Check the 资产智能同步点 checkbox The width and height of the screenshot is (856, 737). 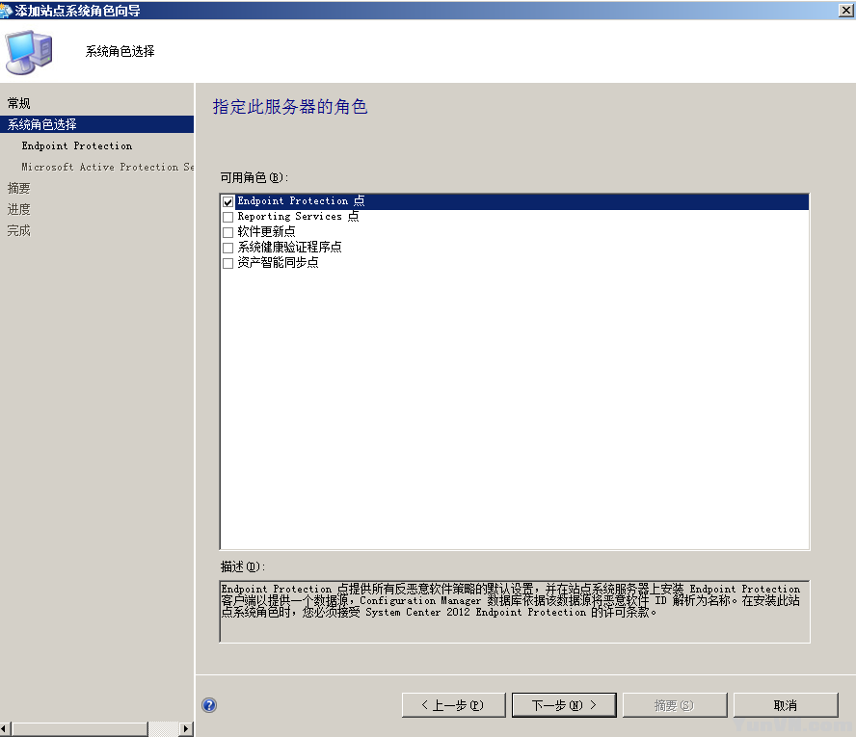(228, 263)
